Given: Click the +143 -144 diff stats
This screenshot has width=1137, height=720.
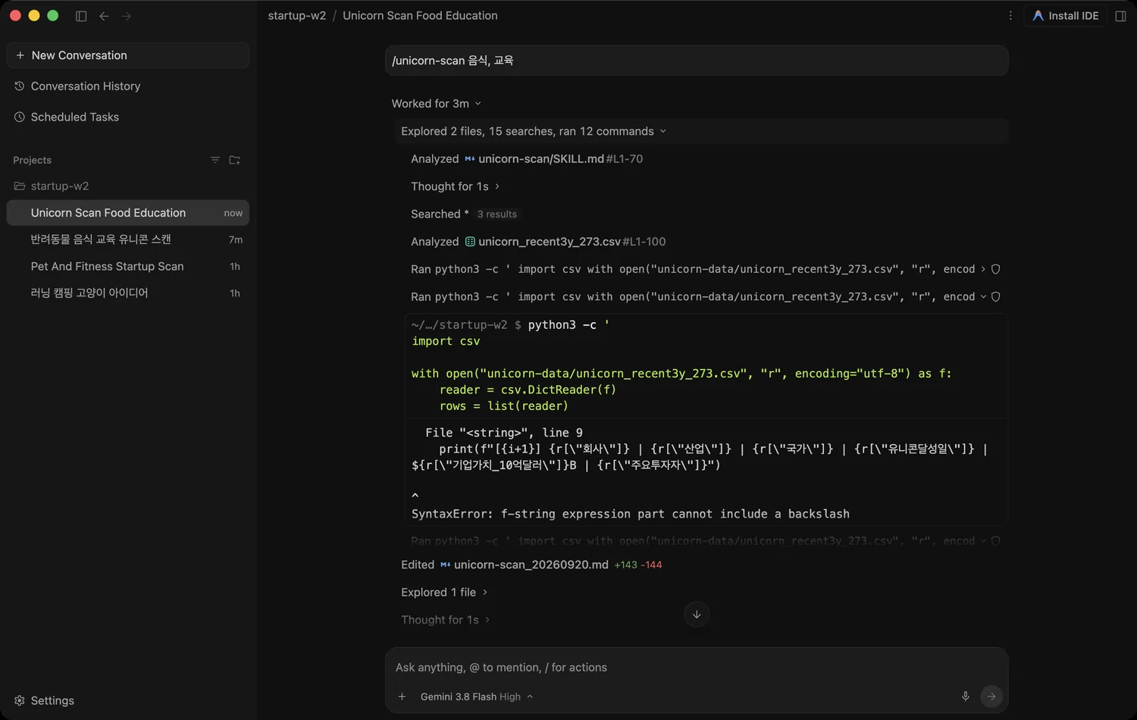Looking at the screenshot, I should 638,565.
